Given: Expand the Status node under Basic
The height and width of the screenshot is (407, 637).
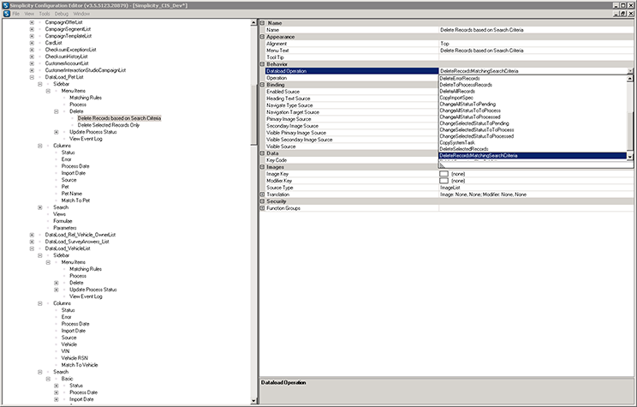Looking at the screenshot, I should 56,386.
